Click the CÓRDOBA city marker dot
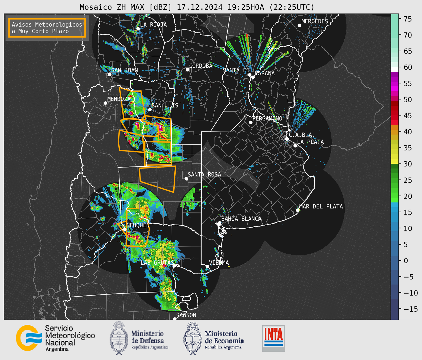The image size is (422, 360). pyautogui.click(x=187, y=70)
